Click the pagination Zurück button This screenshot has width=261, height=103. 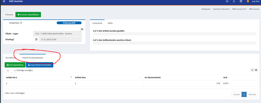point(237,94)
